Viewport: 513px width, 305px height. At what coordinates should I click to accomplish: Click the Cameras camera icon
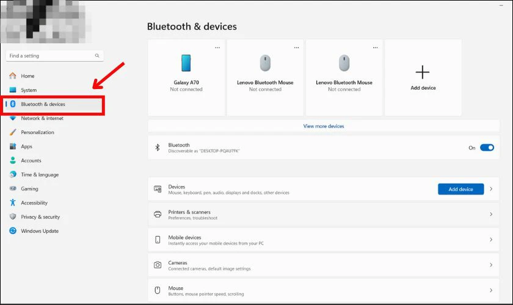(x=158, y=265)
